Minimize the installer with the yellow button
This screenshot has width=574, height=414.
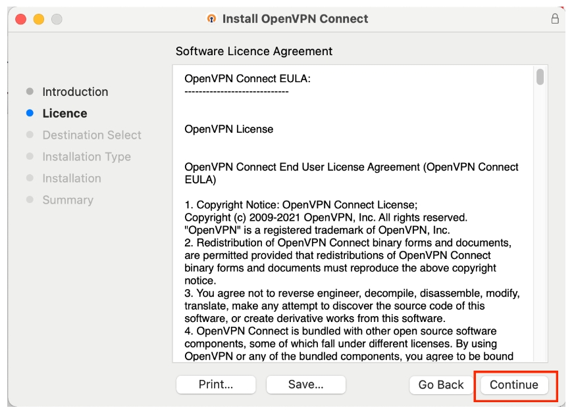38,19
